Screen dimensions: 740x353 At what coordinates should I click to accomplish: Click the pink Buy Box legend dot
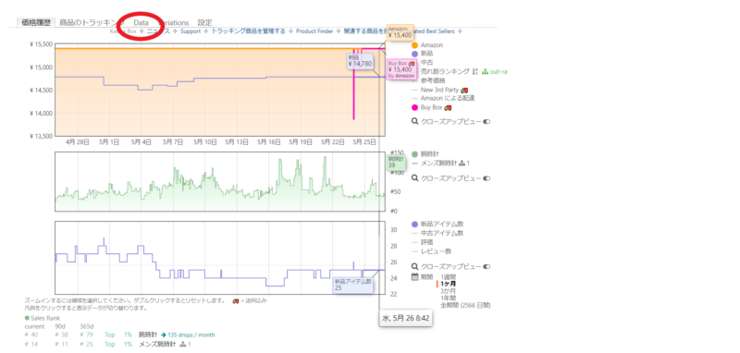[x=414, y=107]
